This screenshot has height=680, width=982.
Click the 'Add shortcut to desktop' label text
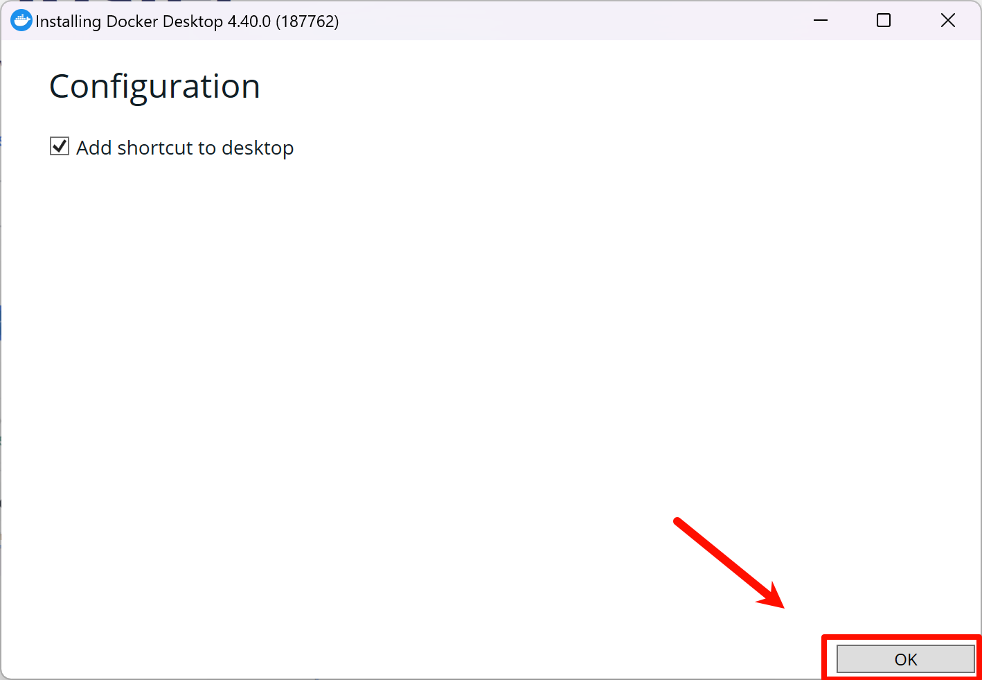coord(184,148)
